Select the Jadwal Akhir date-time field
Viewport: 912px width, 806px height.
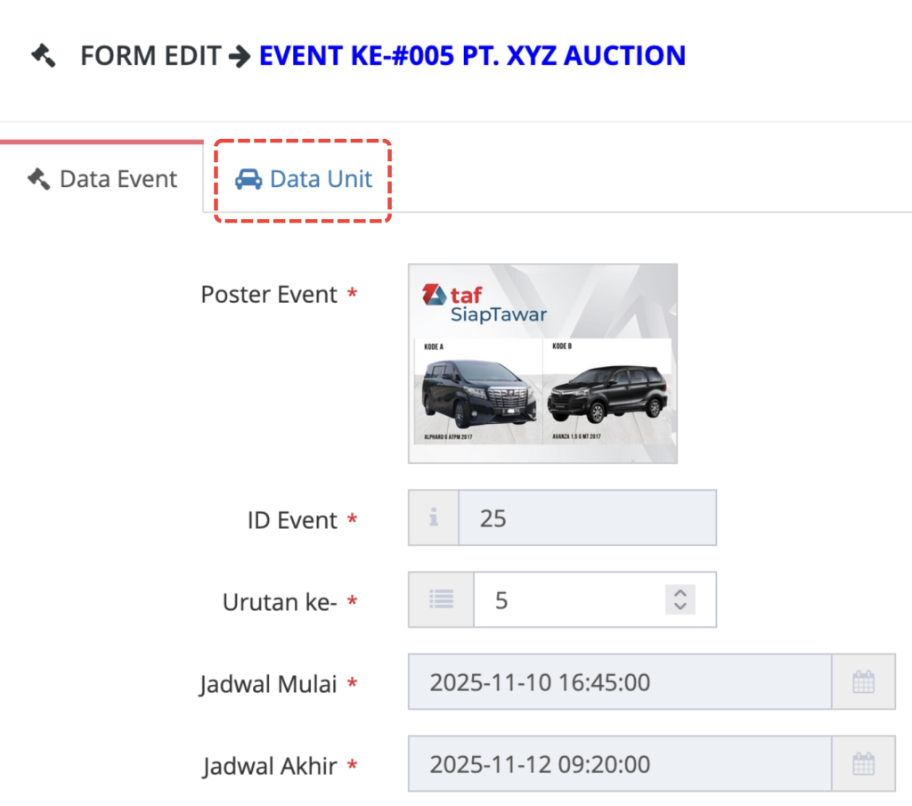[619, 763]
